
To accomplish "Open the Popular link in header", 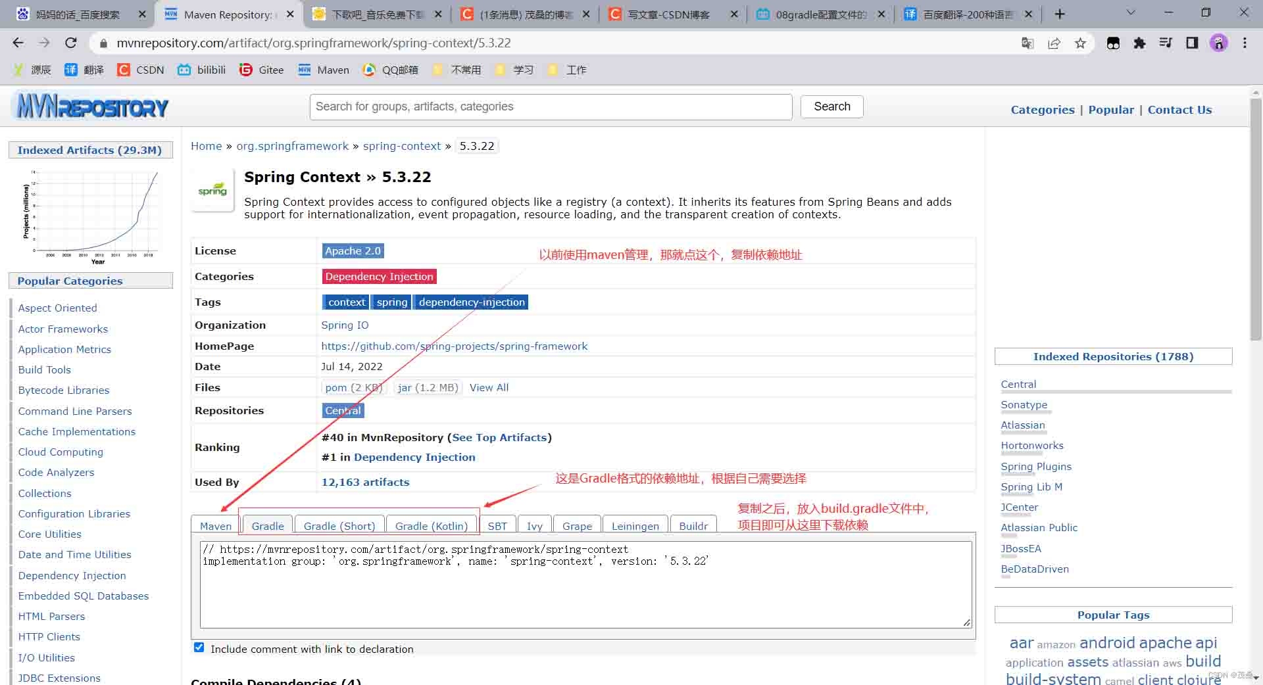I will [x=1111, y=110].
